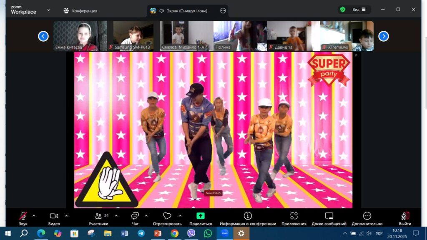
Task: Open the Zoom Workplace dropdown chevron
Action: coord(49,10)
